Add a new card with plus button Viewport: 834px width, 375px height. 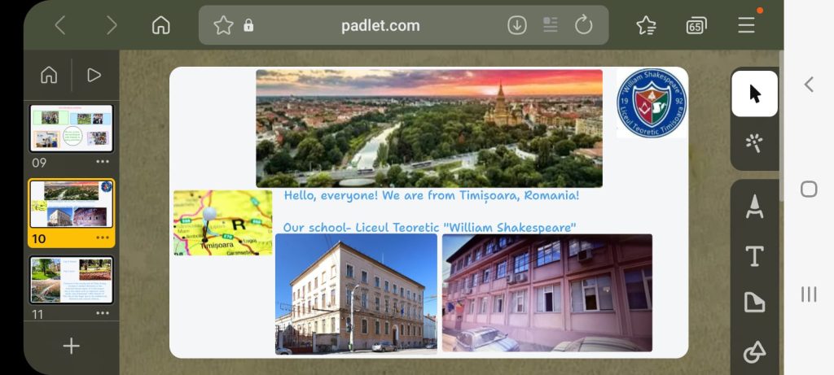(x=72, y=347)
